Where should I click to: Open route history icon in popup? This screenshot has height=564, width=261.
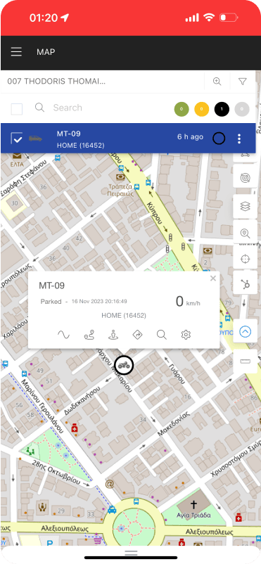point(89,335)
